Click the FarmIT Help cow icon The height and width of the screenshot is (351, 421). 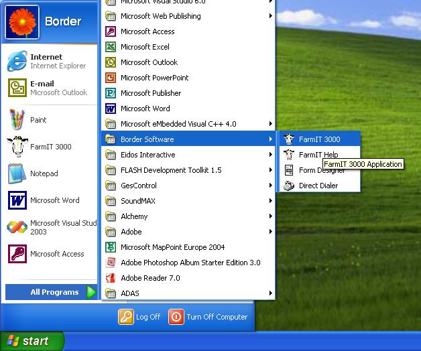click(289, 155)
